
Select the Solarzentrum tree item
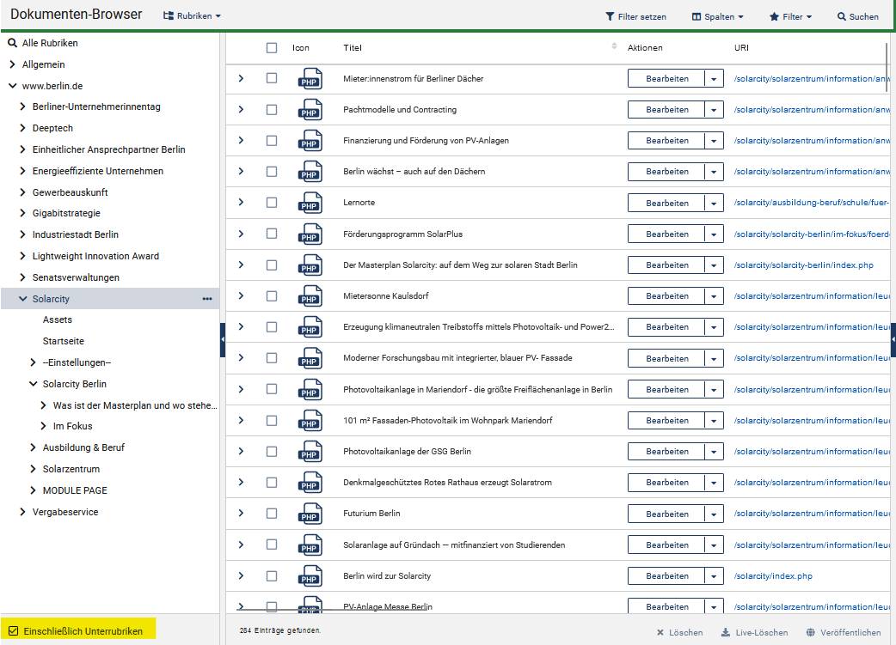coord(71,469)
